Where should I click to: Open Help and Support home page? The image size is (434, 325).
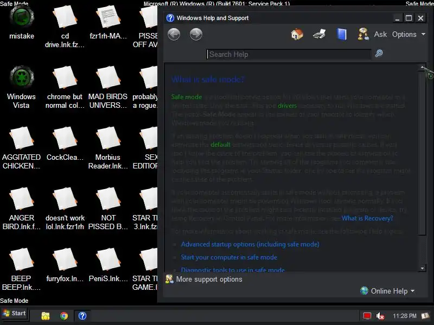(297, 35)
